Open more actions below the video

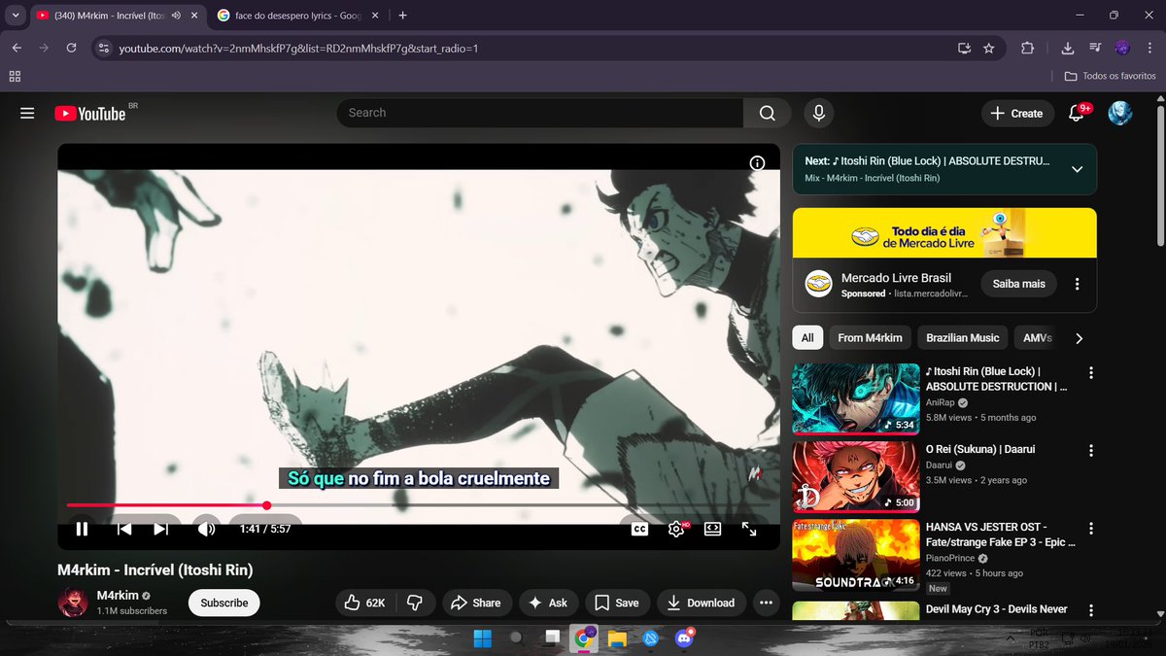[x=767, y=603]
